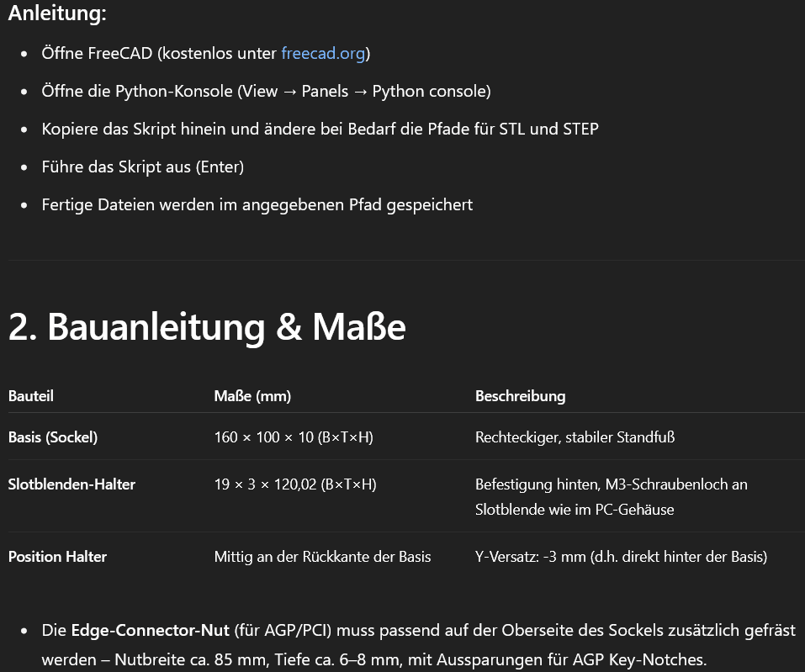Click the 'Befestigung hinten, M3-Schraubenloch' description
Viewport: 805px width, 672px height.
(x=611, y=496)
